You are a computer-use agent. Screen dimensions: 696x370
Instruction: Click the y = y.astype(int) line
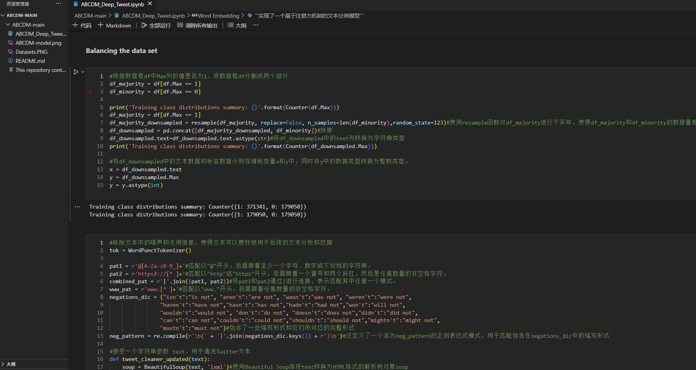(x=136, y=185)
